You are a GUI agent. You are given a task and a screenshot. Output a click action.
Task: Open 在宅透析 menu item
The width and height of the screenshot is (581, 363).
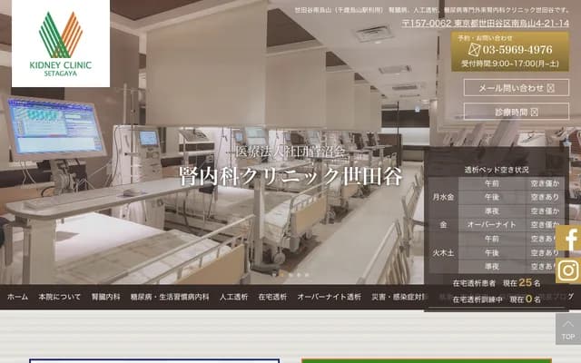(272, 297)
